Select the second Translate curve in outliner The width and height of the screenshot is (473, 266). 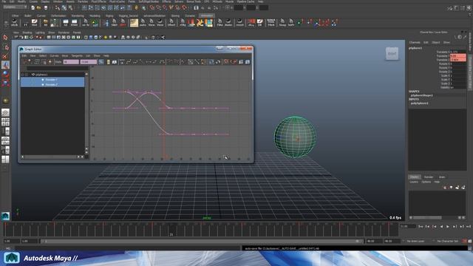click(52, 85)
